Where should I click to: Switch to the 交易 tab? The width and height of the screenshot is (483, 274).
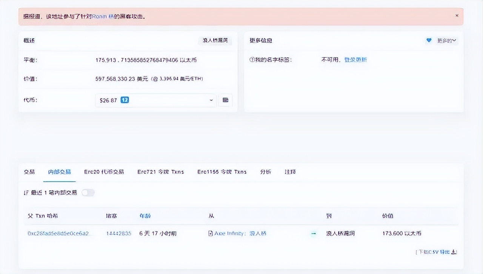click(29, 172)
